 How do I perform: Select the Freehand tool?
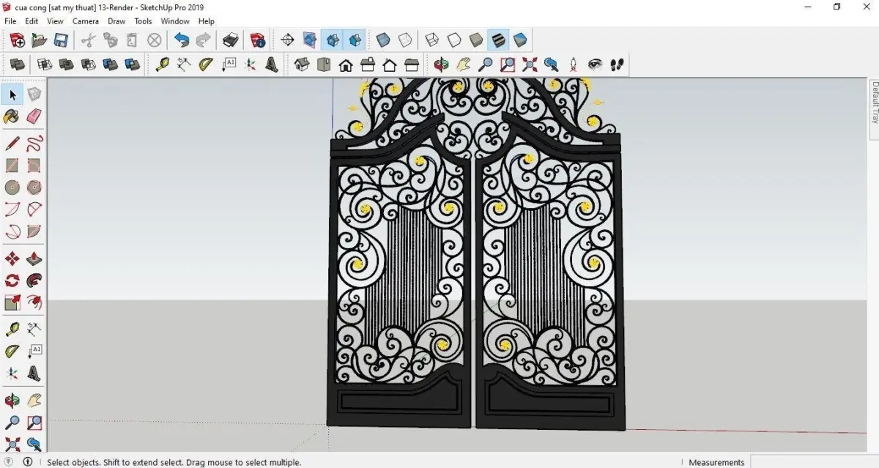click(x=34, y=143)
